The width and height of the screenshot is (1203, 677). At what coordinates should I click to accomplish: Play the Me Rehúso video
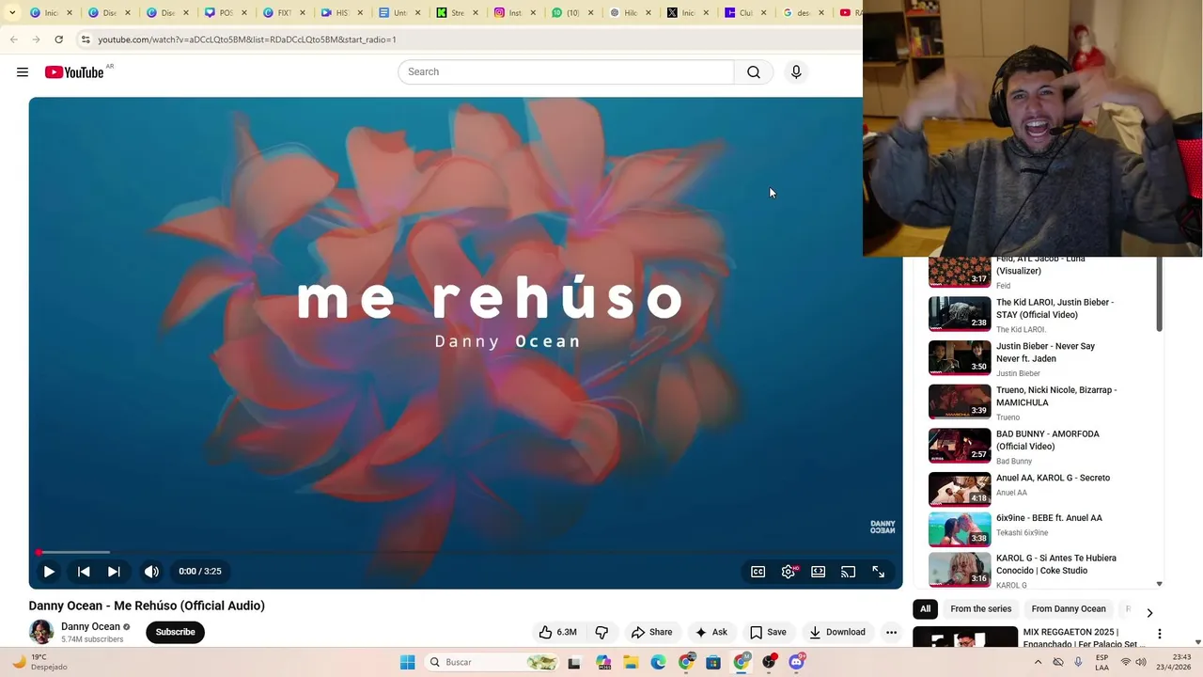pyautogui.click(x=49, y=571)
